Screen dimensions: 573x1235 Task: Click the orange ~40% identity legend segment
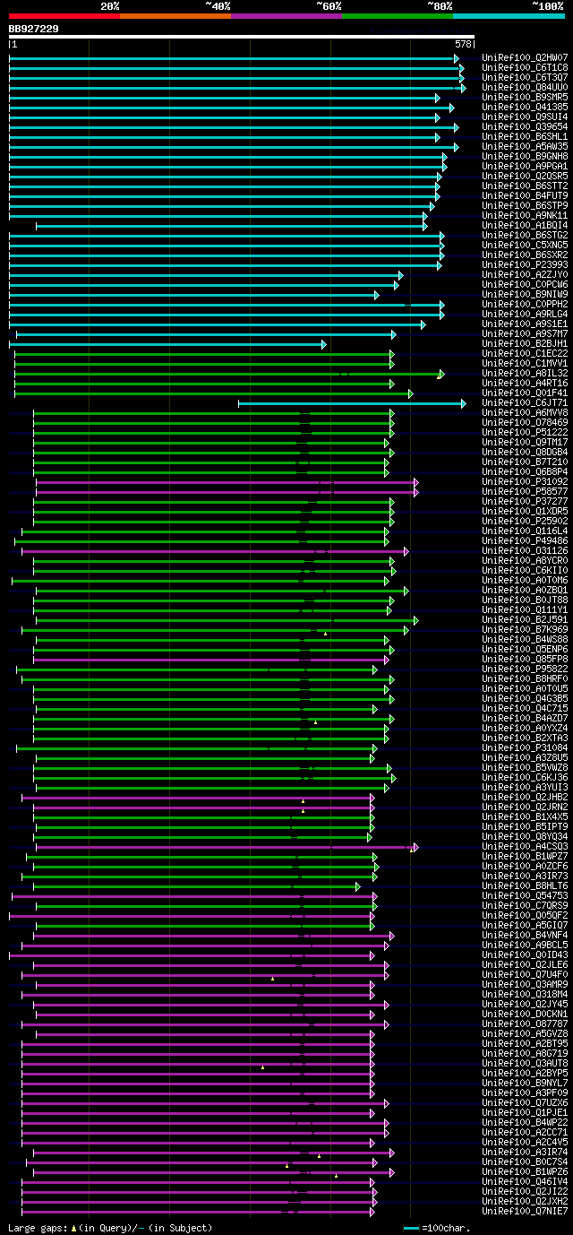coord(175,16)
